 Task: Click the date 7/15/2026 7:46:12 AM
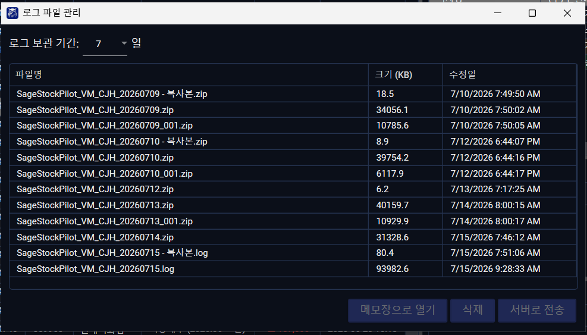(x=495, y=237)
